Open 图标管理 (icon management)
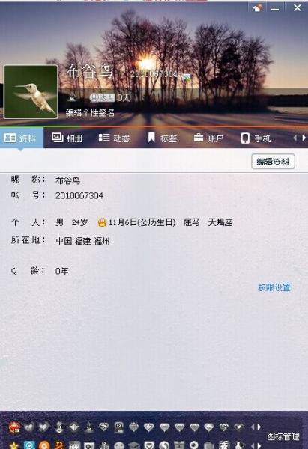This screenshot has width=308, height=449. pos(283,436)
